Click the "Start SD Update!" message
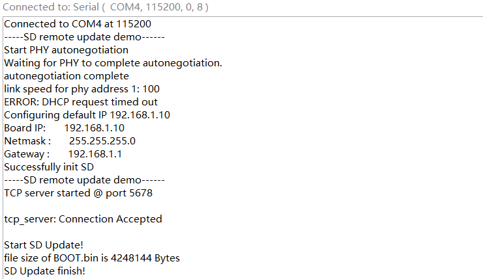This screenshot has height=279, width=483. (x=44, y=245)
